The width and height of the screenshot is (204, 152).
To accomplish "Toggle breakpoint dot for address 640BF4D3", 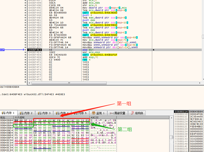I will (x=25, y=42).
